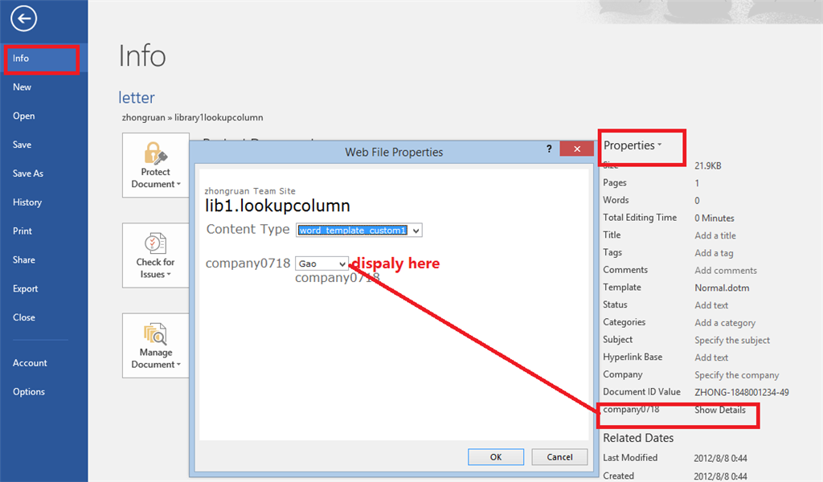Click the Document ID value ZHONG-1848001234-49
Image resolution: width=823 pixels, height=482 pixels.
point(742,392)
